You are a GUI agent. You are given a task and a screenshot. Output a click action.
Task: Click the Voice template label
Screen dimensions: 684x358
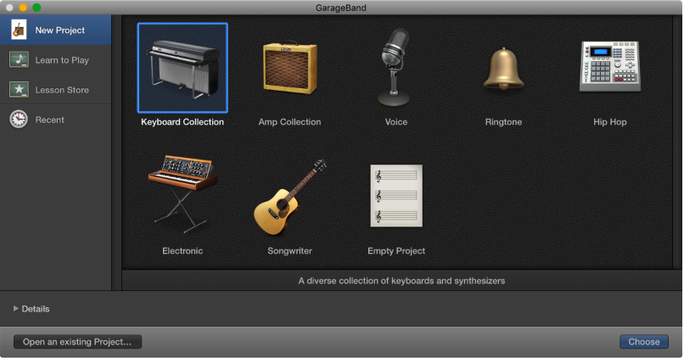[396, 122]
